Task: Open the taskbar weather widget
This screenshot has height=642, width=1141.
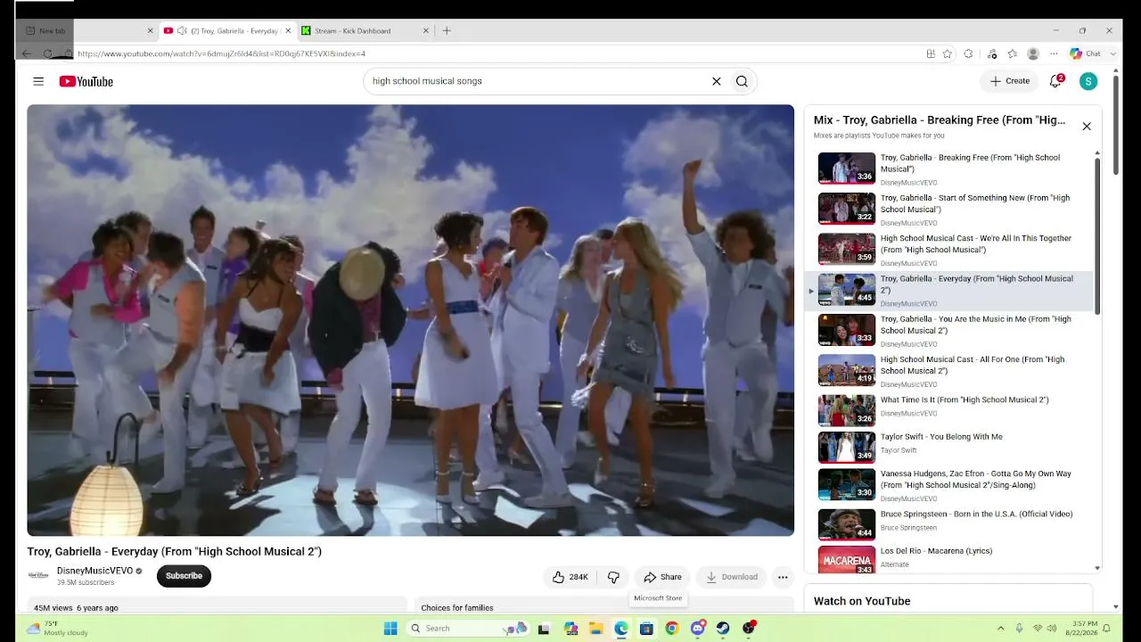Action: (57, 629)
